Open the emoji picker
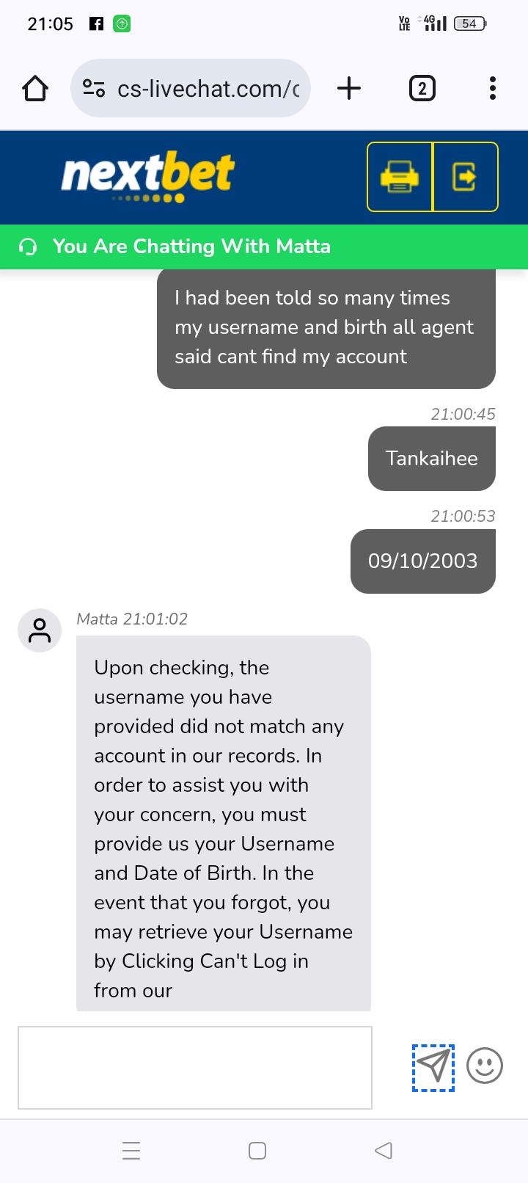This screenshot has width=528, height=1183. 485,1066
